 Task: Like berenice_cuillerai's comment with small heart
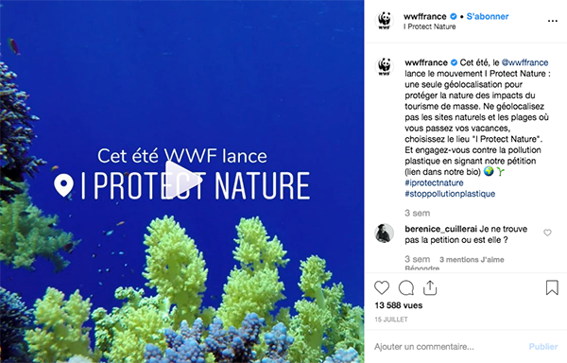[547, 233]
